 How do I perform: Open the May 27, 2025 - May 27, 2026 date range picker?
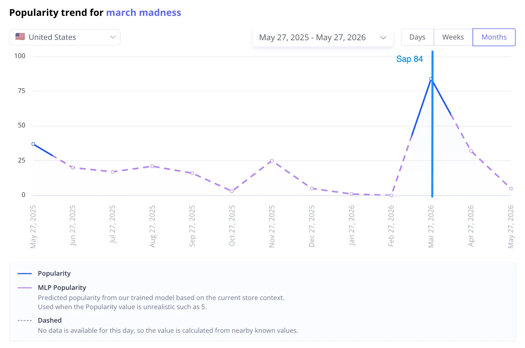[323, 38]
